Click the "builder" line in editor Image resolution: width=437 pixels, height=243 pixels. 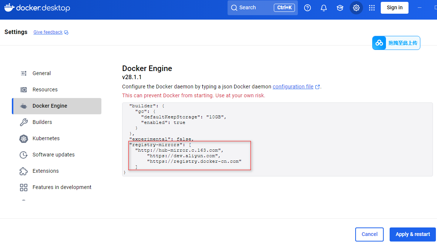tap(147, 106)
